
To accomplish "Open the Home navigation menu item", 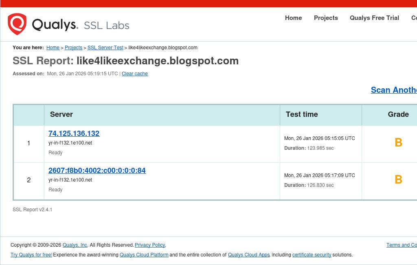I will pyautogui.click(x=293, y=18).
